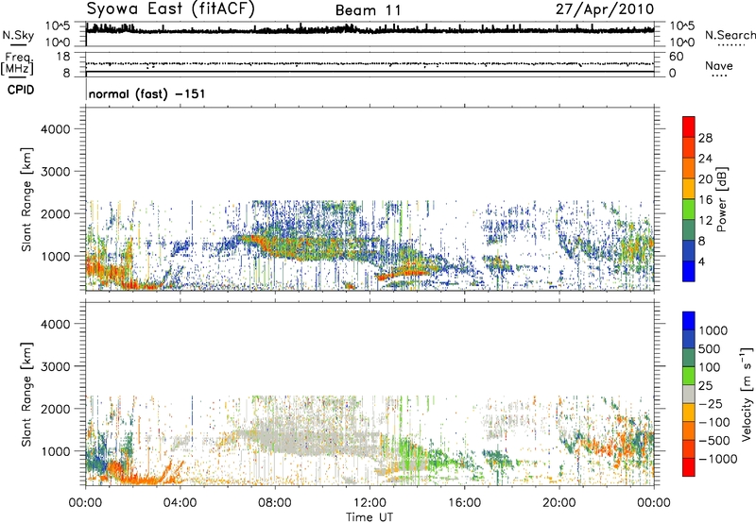Image resolution: width=756 pixels, height=523 pixels.
Task: Click the "-100" velocity colorbar label
Action: tap(713, 422)
